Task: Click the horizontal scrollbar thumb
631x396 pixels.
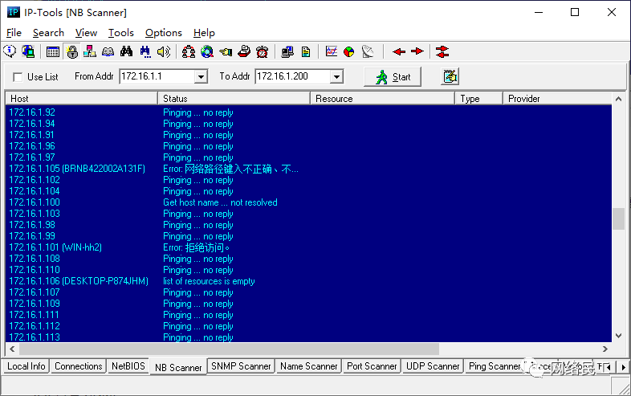Action: 229,349
